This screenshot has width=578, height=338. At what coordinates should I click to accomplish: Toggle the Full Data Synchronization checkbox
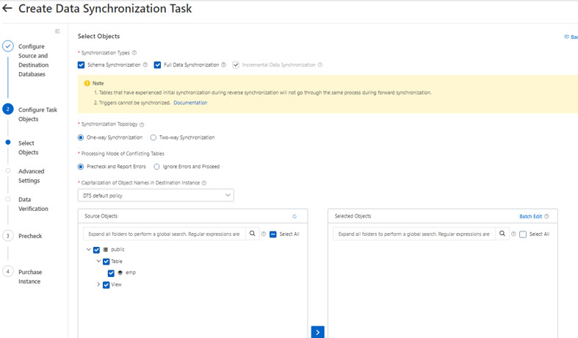158,65
